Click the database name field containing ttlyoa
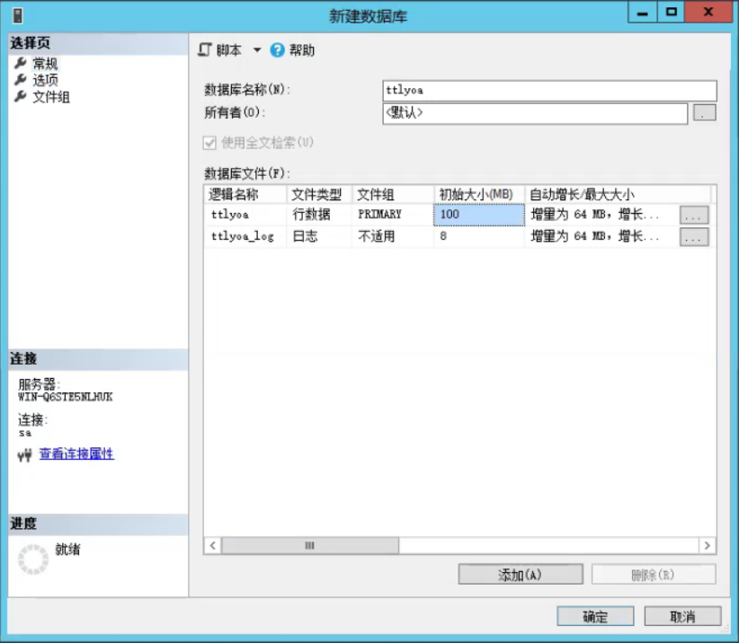 tap(549, 91)
